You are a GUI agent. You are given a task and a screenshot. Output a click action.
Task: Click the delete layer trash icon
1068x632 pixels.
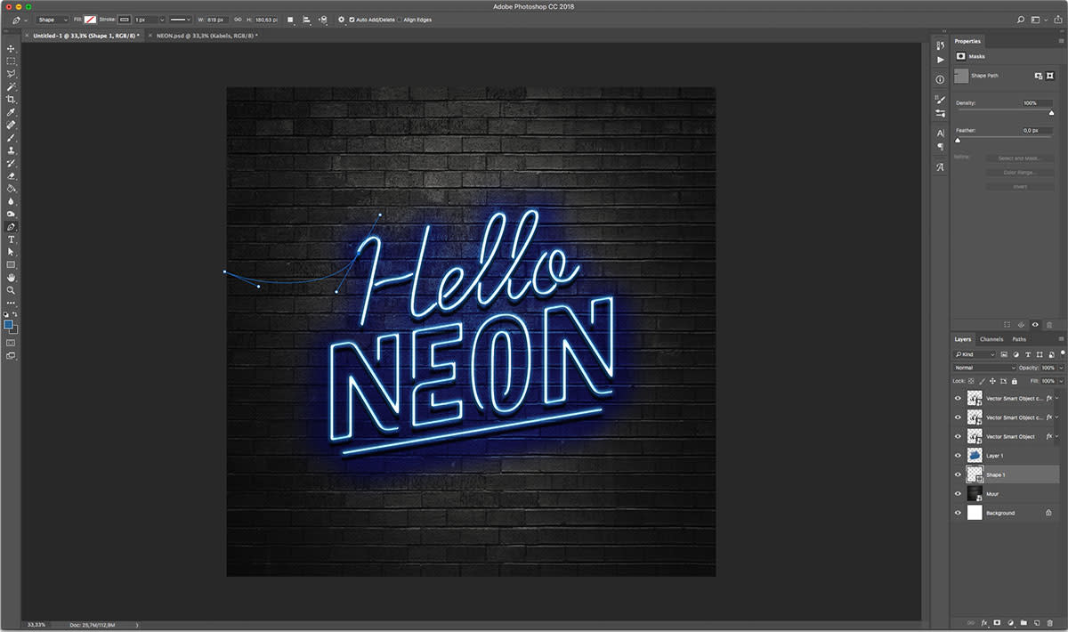click(x=1051, y=622)
